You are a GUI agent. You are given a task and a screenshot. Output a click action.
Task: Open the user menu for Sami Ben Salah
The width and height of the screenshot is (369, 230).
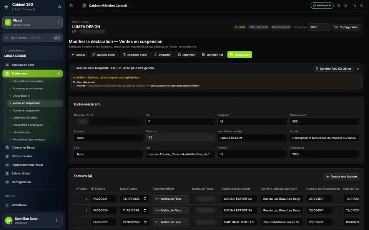tap(57, 221)
